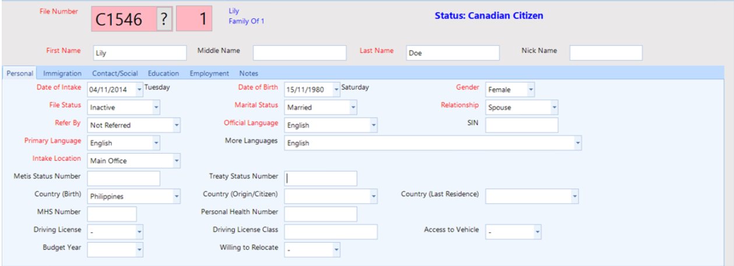Screen dimensions: 734x266
Task: Switch to the Contact/Social tab
Action: [115, 73]
